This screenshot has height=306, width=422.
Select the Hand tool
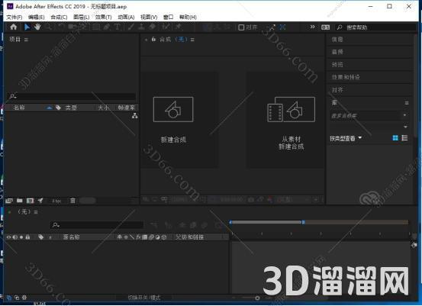37,27
